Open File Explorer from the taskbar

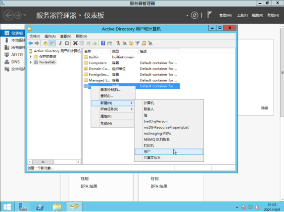(57, 207)
